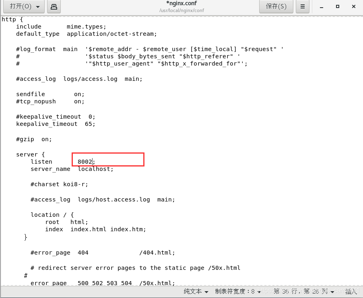363x298 pixels.
Task: Close the nginx.conf editor window
Action: point(353,6)
